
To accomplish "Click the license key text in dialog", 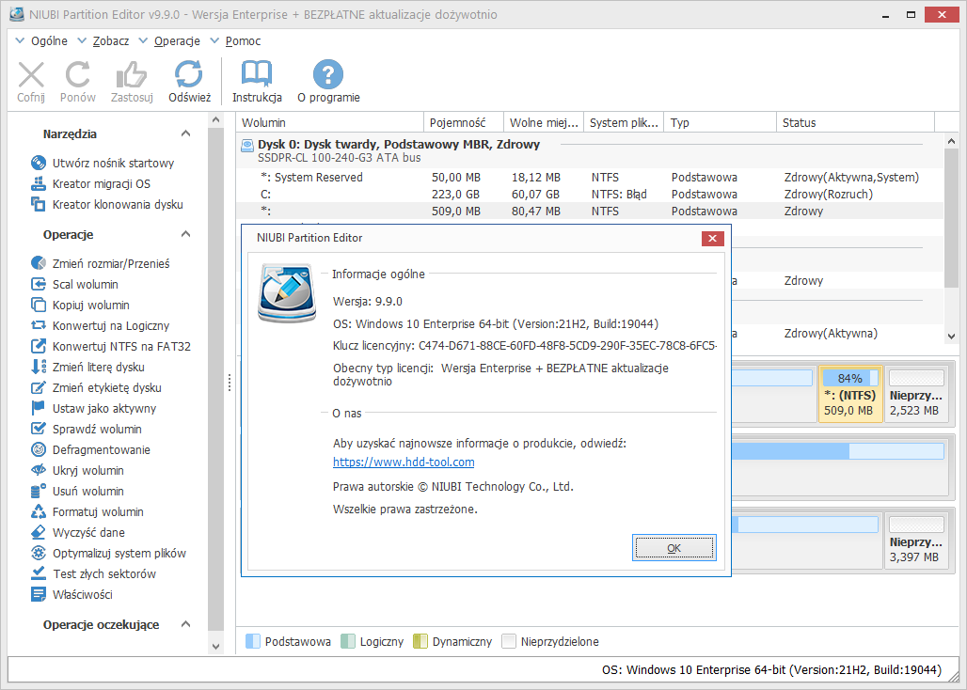I will pos(525,346).
